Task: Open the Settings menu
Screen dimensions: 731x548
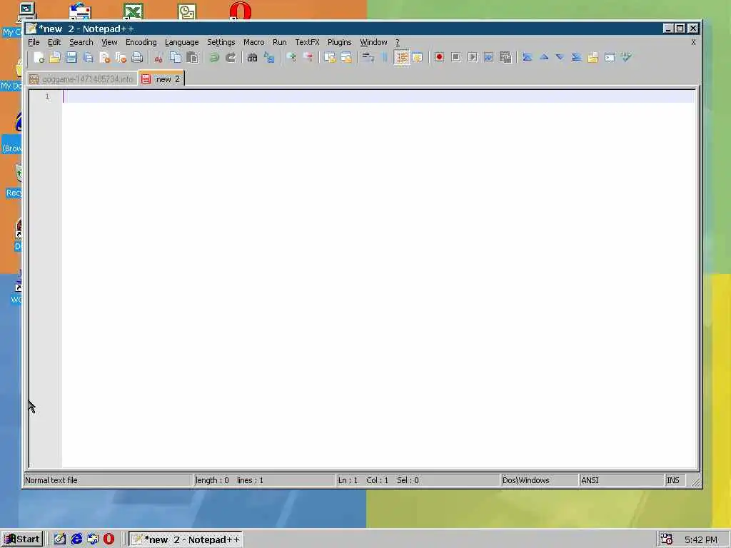Action: coord(221,42)
